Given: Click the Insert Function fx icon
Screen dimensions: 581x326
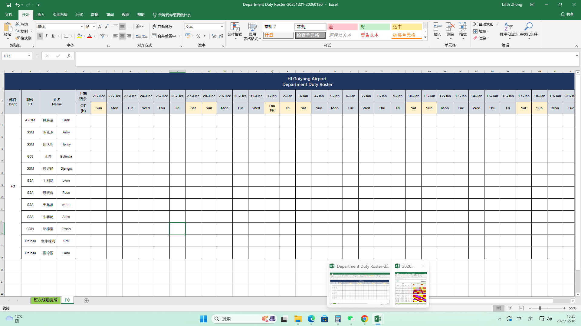Looking at the screenshot, I should click(x=69, y=56).
